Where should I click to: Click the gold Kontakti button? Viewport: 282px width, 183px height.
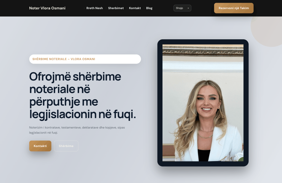40,146
